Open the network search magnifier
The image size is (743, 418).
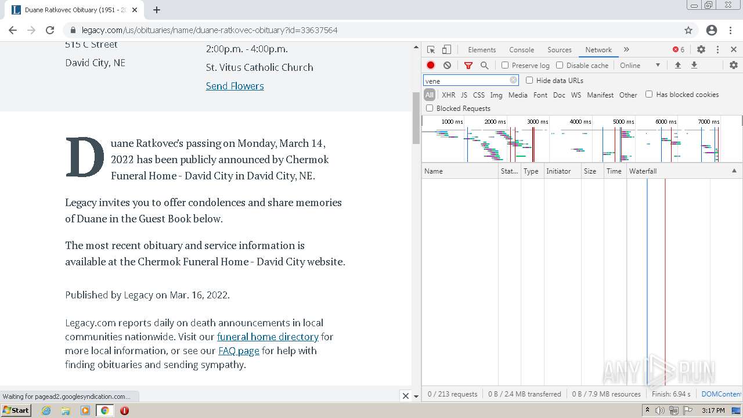click(x=485, y=66)
